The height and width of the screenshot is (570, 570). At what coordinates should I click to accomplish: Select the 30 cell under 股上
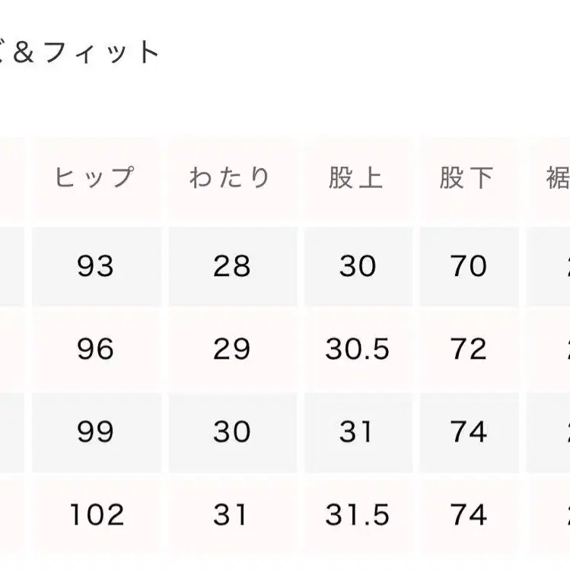(x=357, y=266)
